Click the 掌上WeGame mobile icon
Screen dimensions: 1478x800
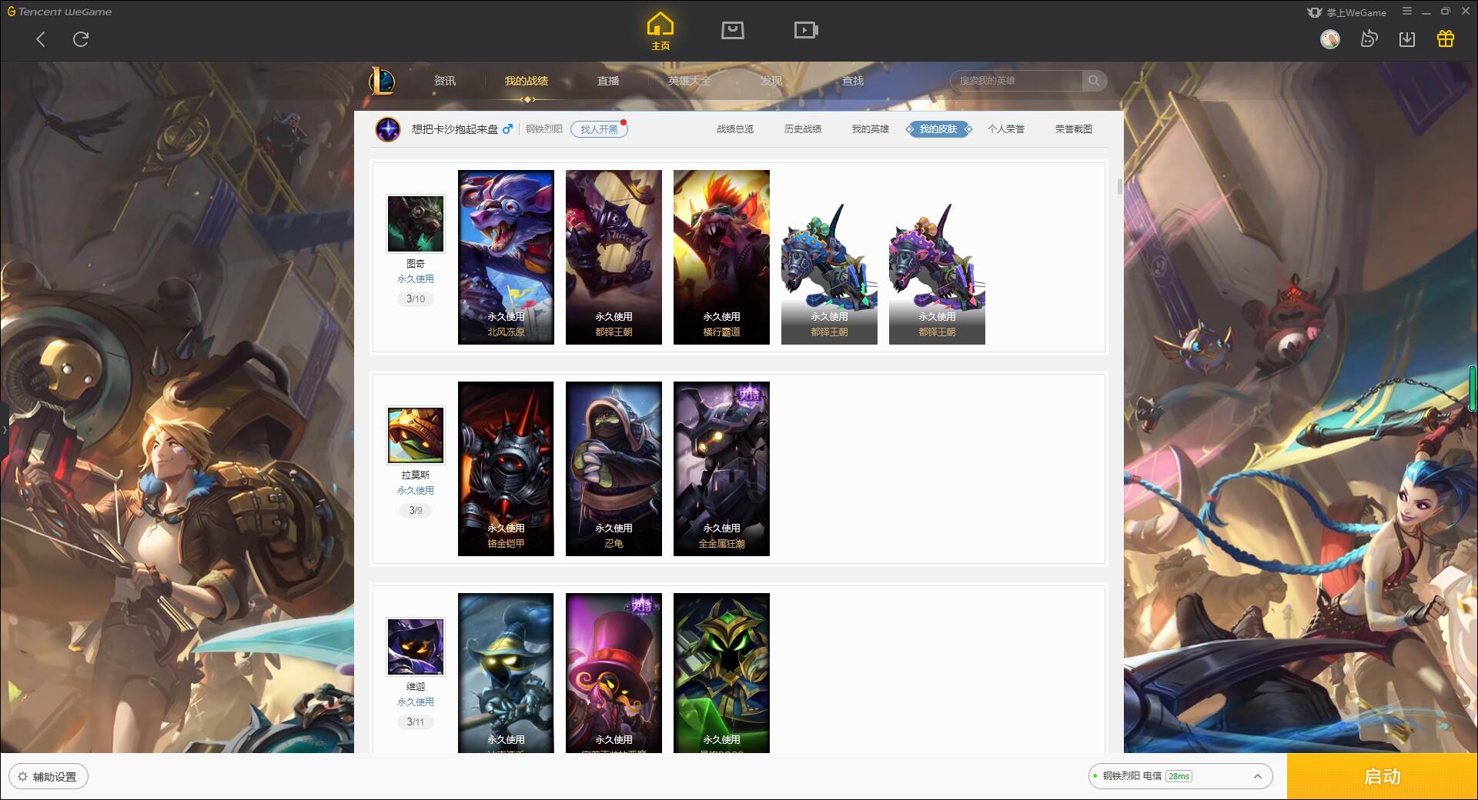[1315, 12]
